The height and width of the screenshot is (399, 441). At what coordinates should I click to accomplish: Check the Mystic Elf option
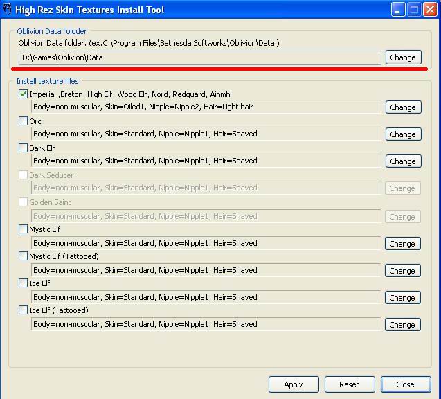23,229
